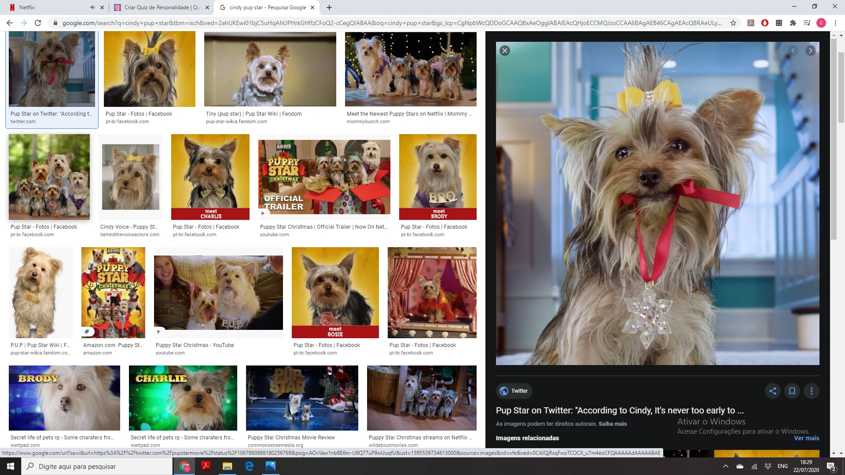The height and width of the screenshot is (475, 845).
Task: Click 'Ver mais' related images link
Action: click(x=806, y=438)
